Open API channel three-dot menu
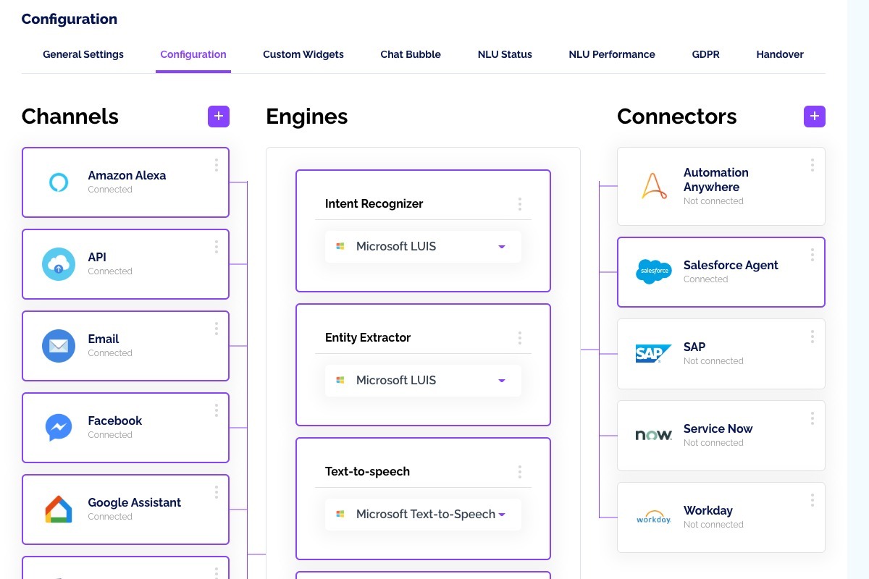 pos(216,248)
